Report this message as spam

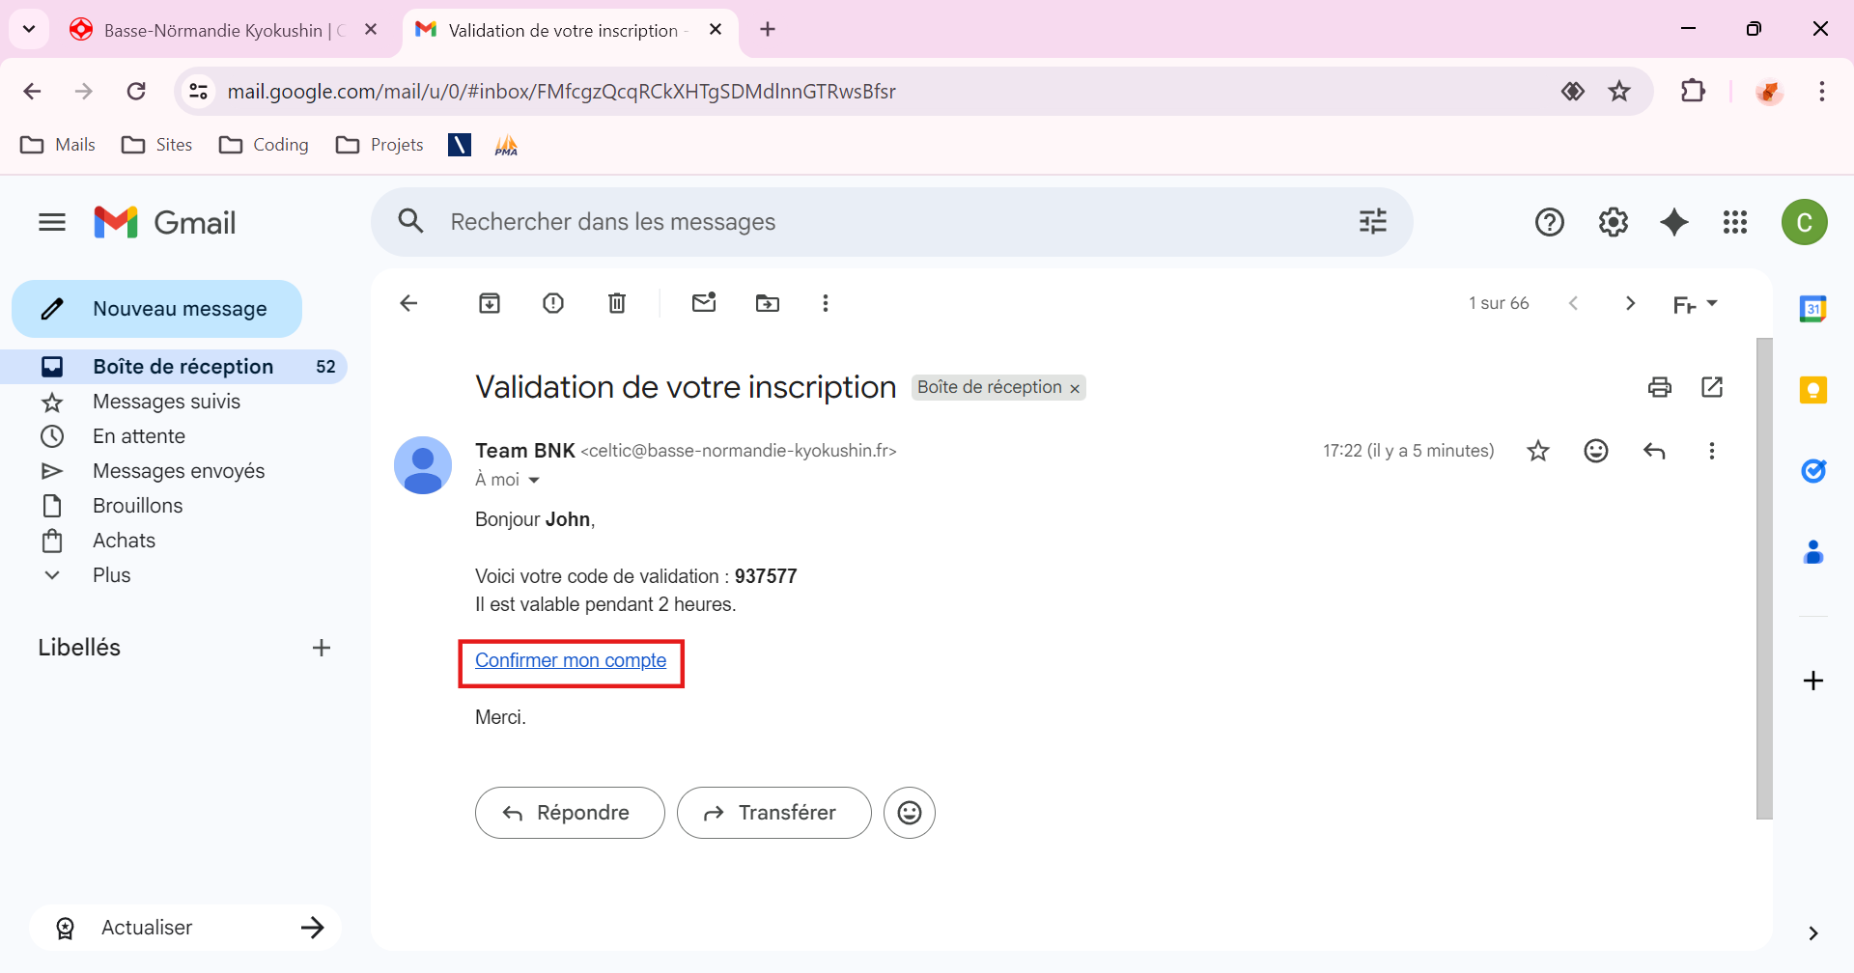[553, 303]
